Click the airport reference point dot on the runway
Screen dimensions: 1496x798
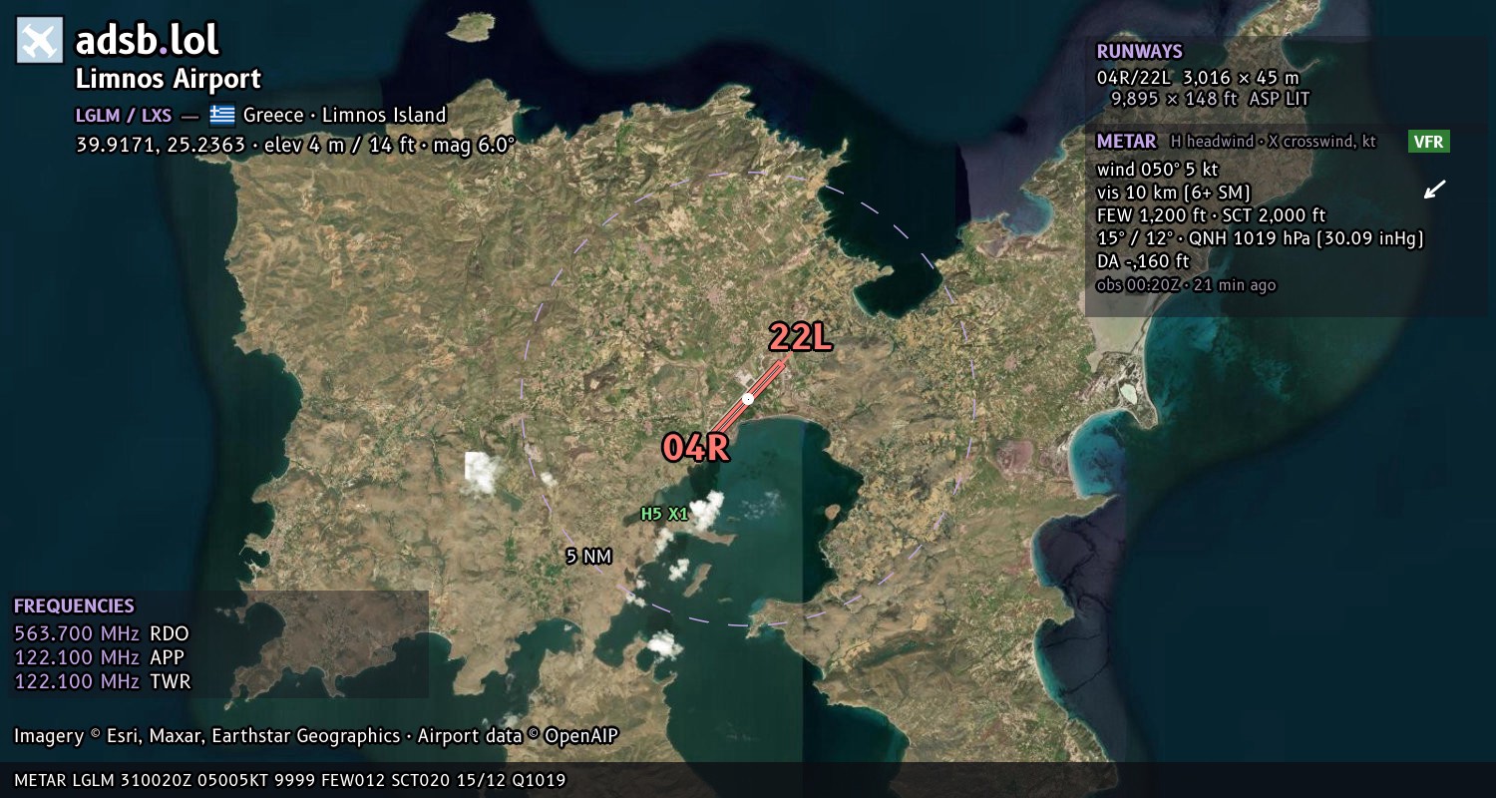click(748, 399)
